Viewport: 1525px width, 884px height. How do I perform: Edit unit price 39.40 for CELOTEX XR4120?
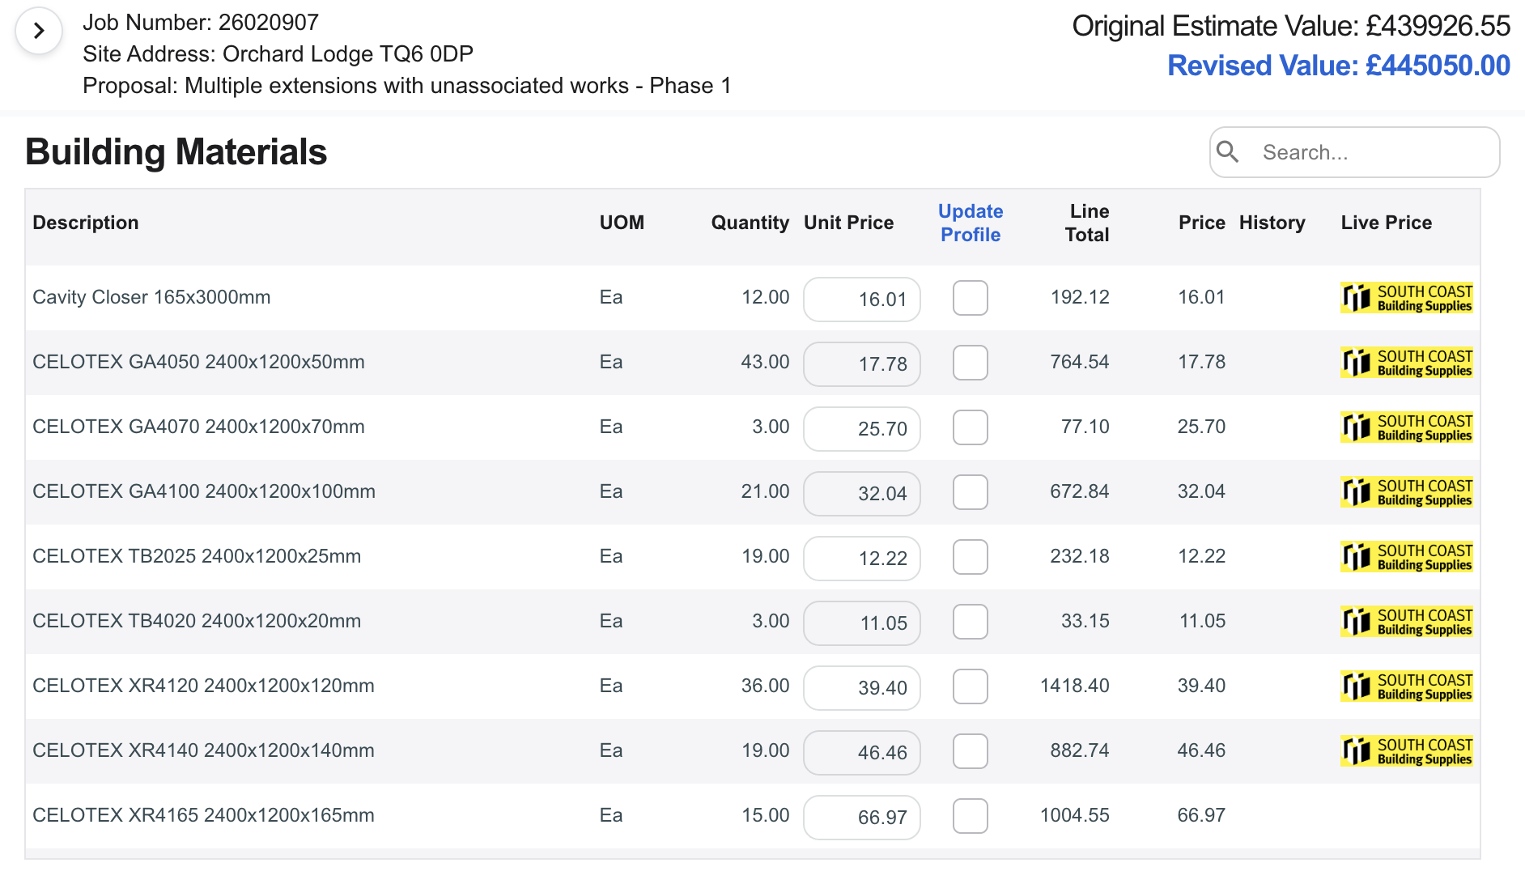[862, 688]
